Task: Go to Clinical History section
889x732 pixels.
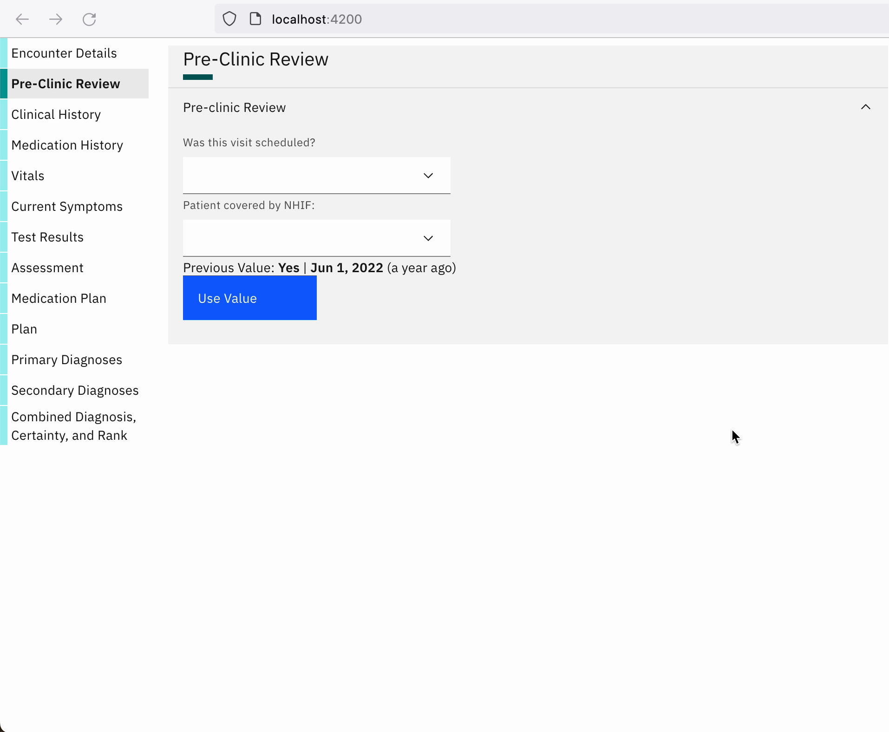Action: click(x=74, y=115)
